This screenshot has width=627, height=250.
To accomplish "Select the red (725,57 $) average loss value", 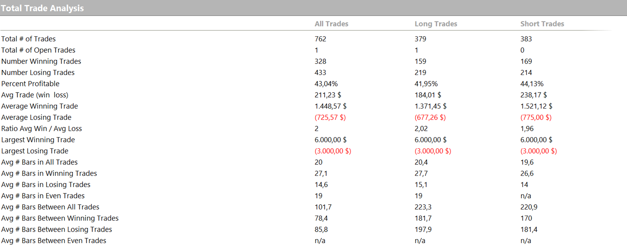I will click(x=330, y=118).
